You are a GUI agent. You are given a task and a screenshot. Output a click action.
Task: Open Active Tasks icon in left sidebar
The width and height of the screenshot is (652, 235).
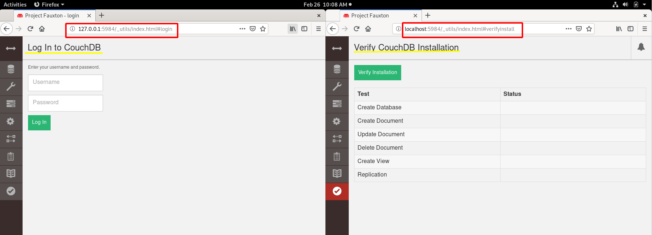tap(11, 104)
